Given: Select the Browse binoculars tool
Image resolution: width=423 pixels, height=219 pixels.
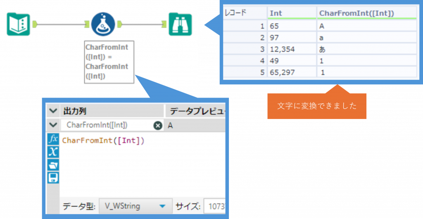Looking at the screenshot, I should (180, 24).
